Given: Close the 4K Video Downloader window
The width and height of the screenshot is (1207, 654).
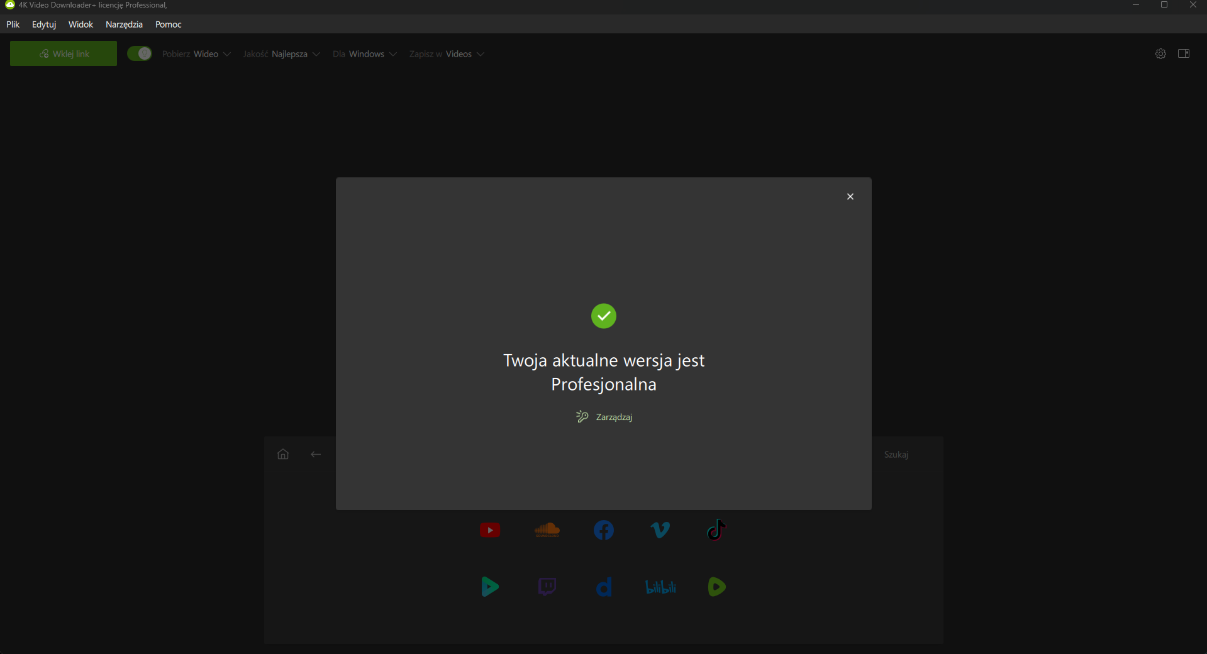Looking at the screenshot, I should (1193, 5).
